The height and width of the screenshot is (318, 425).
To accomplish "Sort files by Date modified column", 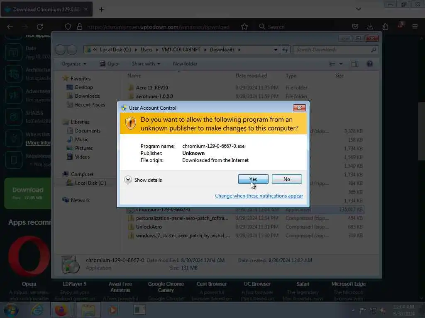I will pyautogui.click(x=251, y=76).
